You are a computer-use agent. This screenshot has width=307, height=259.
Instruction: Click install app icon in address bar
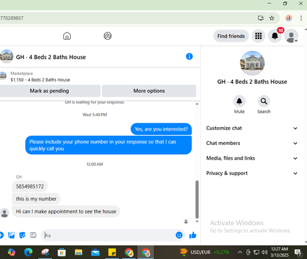(x=261, y=18)
